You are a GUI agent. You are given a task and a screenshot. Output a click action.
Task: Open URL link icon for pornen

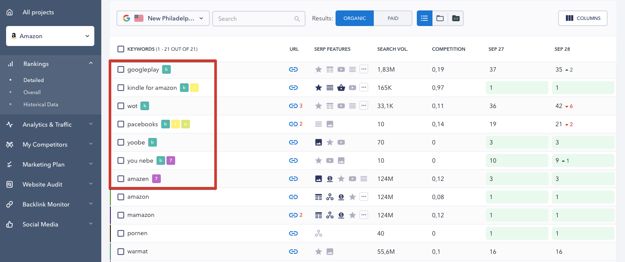293,233
